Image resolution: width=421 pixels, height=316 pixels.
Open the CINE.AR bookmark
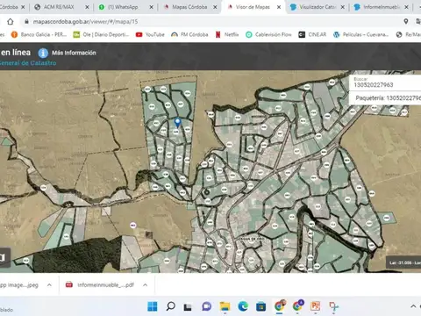(x=312, y=34)
